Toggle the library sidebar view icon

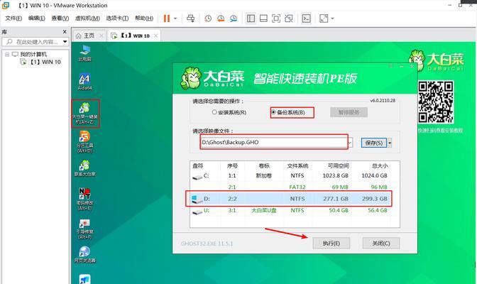pos(251,18)
